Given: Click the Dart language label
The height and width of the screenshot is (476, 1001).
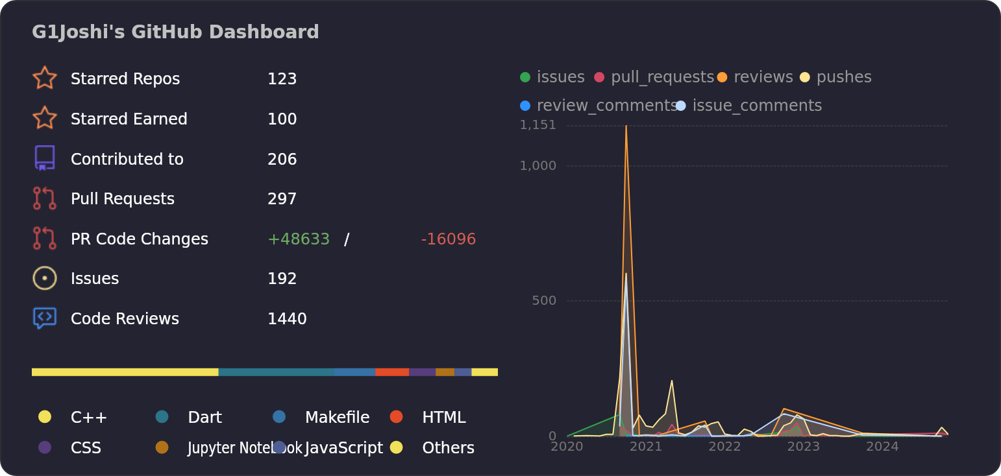Looking at the screenshot, I should point(205,418).
